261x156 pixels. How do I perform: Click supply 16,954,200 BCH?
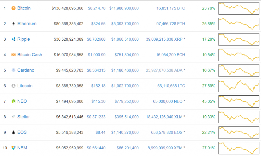click(171, 55)
